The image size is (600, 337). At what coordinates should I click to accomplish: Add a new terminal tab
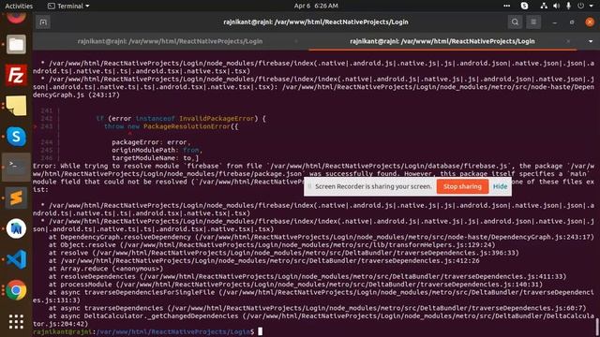click(43, 22)
